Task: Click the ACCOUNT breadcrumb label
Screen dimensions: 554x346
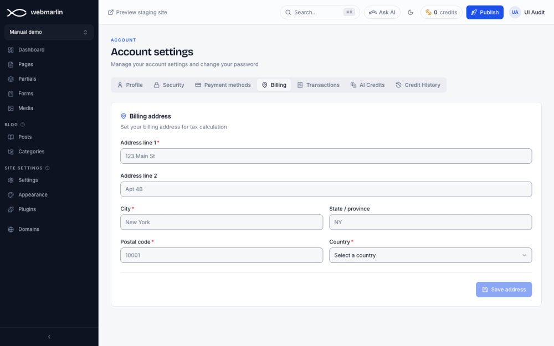Action: click(x=124, y=40)
